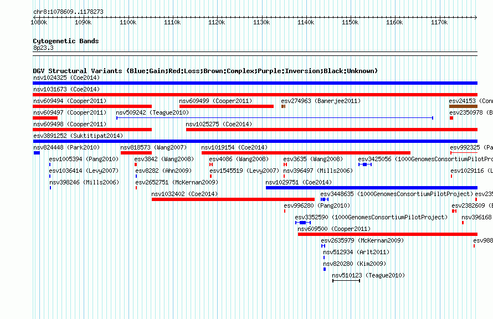Screen dimensions: 493x319
Task: Open nsv820280 (Kim2009) label
Action: (355, 264)
